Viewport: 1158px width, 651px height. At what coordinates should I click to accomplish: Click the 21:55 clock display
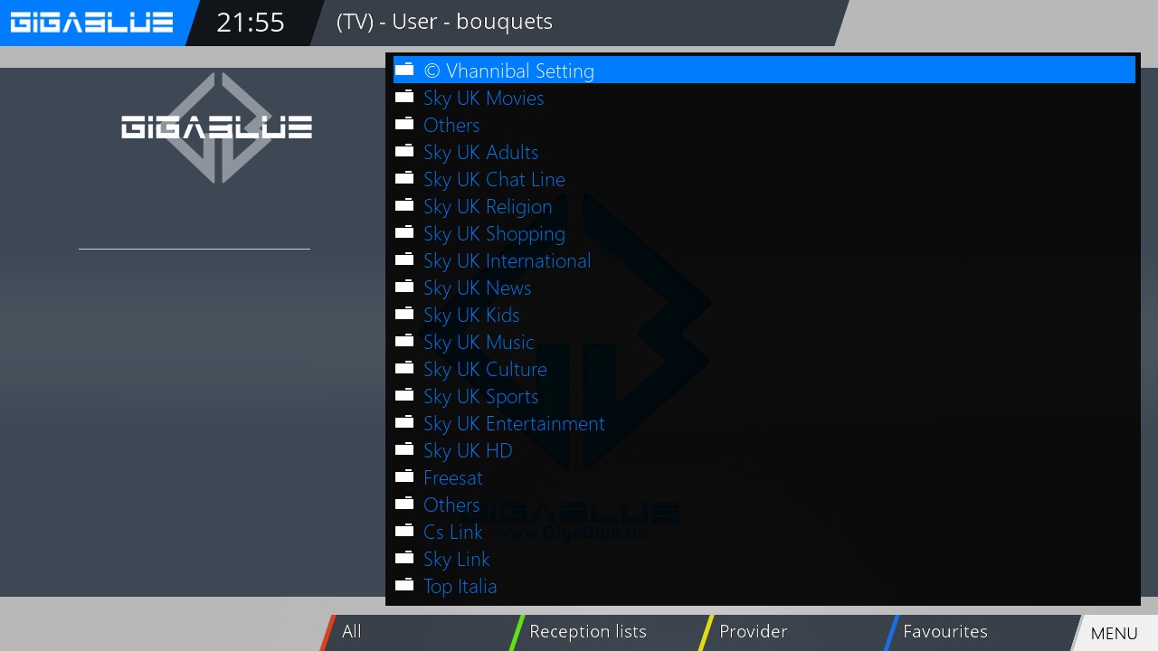[251, 23]
